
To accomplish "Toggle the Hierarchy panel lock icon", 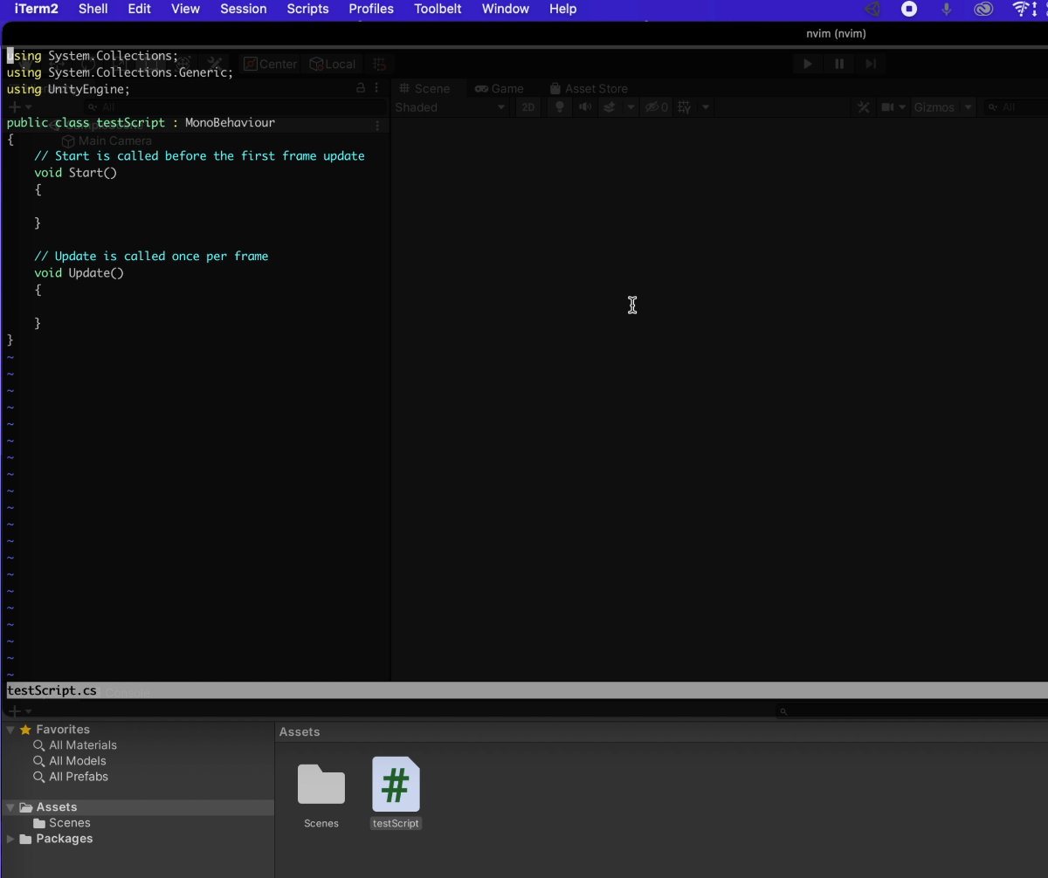I will (x=360, y=88).
